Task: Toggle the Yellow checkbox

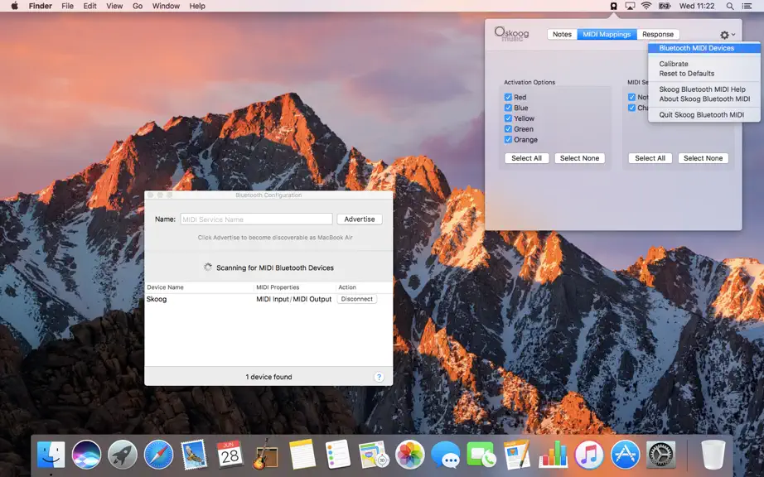Action: click(508, 118)
